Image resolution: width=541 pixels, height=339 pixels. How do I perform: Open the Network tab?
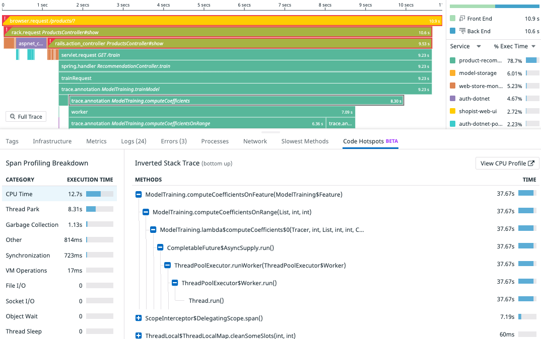click(x=255, y=141)
